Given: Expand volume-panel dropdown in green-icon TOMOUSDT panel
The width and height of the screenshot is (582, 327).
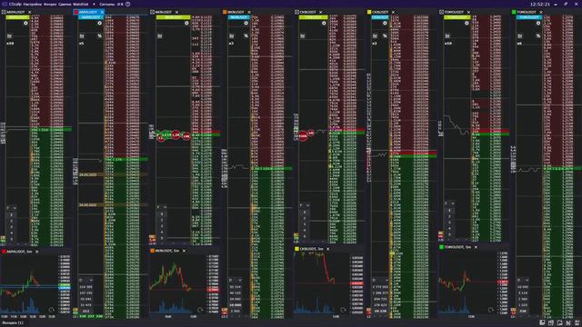Looking at the screenshot, I should [528, 280].
